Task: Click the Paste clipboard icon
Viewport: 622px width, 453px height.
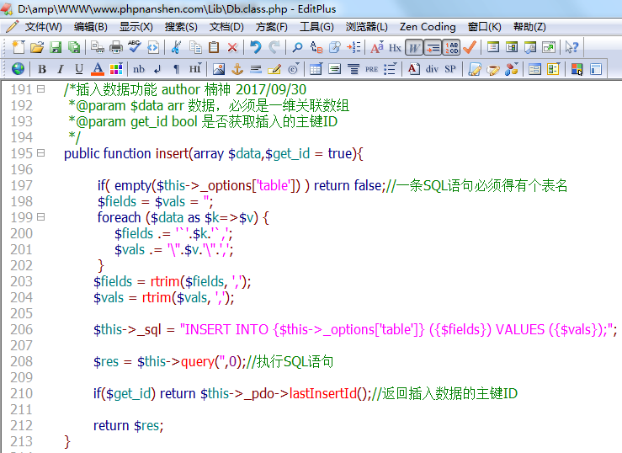Action: click(x=214, y=48)
